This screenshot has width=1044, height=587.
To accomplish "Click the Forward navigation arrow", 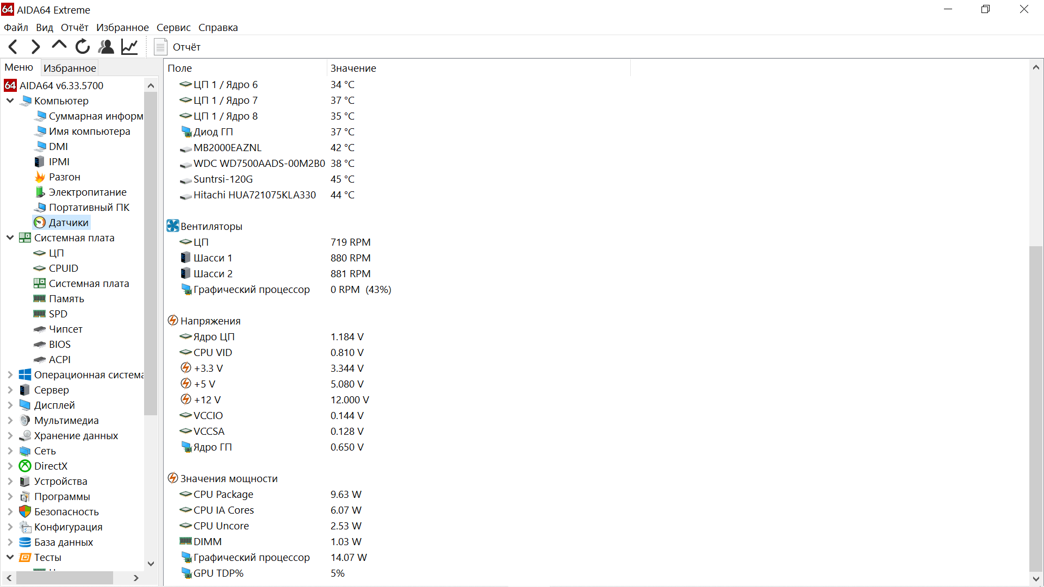I will click(36, 47).
